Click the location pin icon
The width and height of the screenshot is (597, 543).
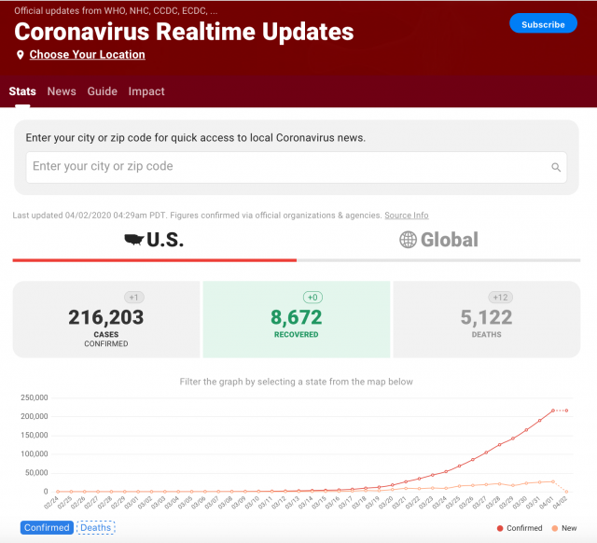pyautogui.click(x=21, y=55)
